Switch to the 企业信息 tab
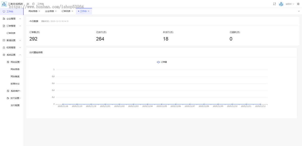Screen dimensions: 302x146 click(50, 11)
